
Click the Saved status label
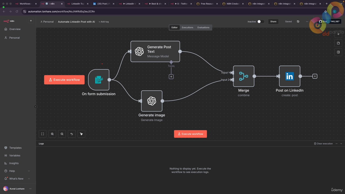(x=288, y=22)
